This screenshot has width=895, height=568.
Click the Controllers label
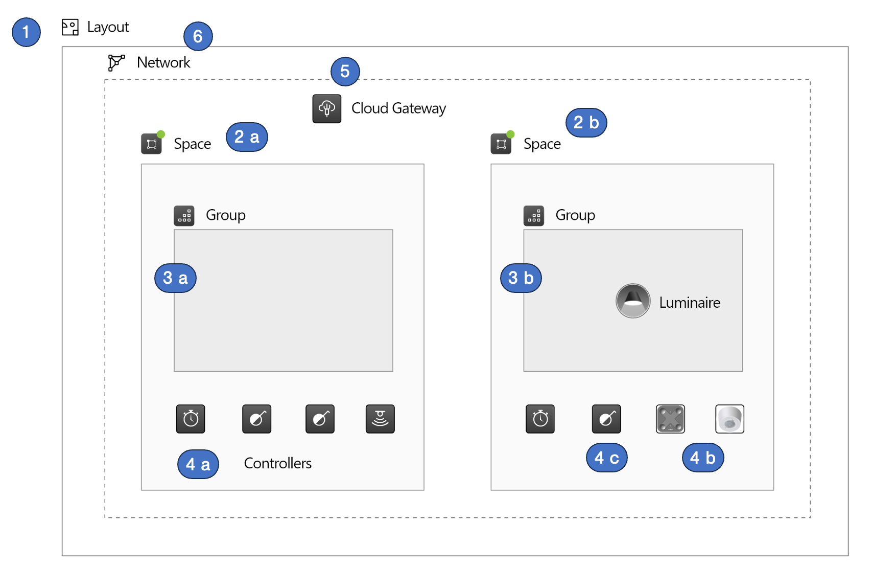[x=278, y=463]
